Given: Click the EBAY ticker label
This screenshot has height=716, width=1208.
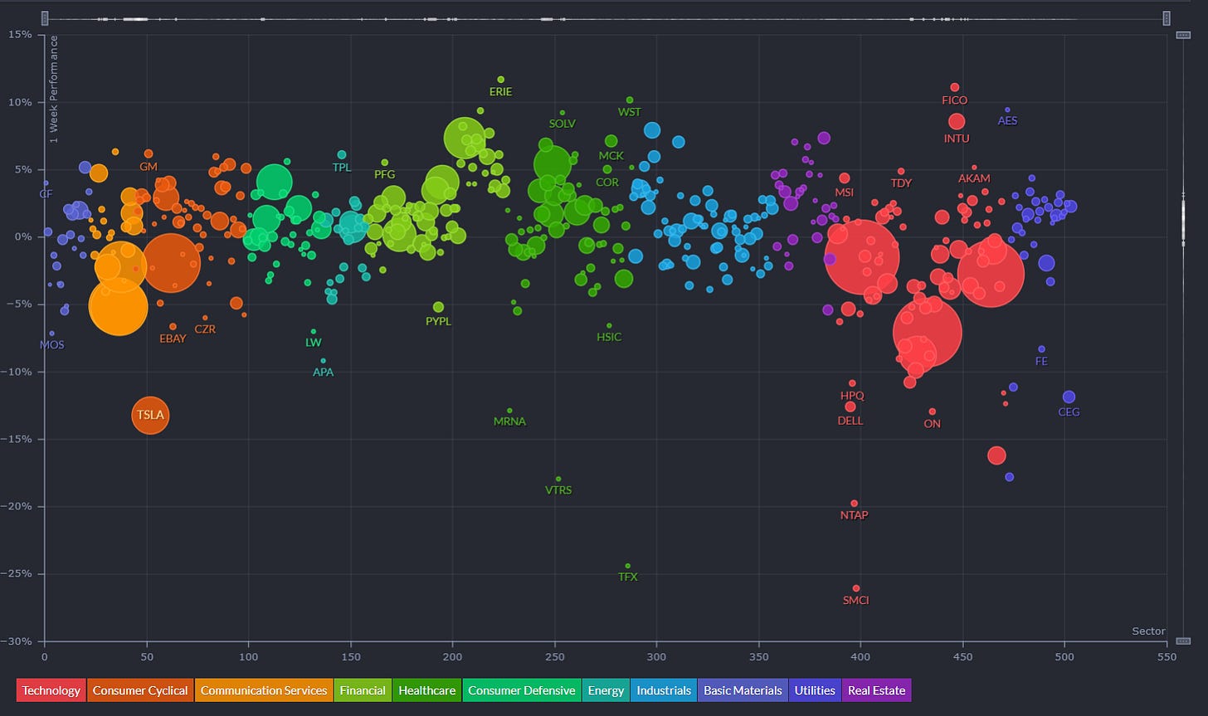Looking at the screenshot, I should [x=173, y=339].
